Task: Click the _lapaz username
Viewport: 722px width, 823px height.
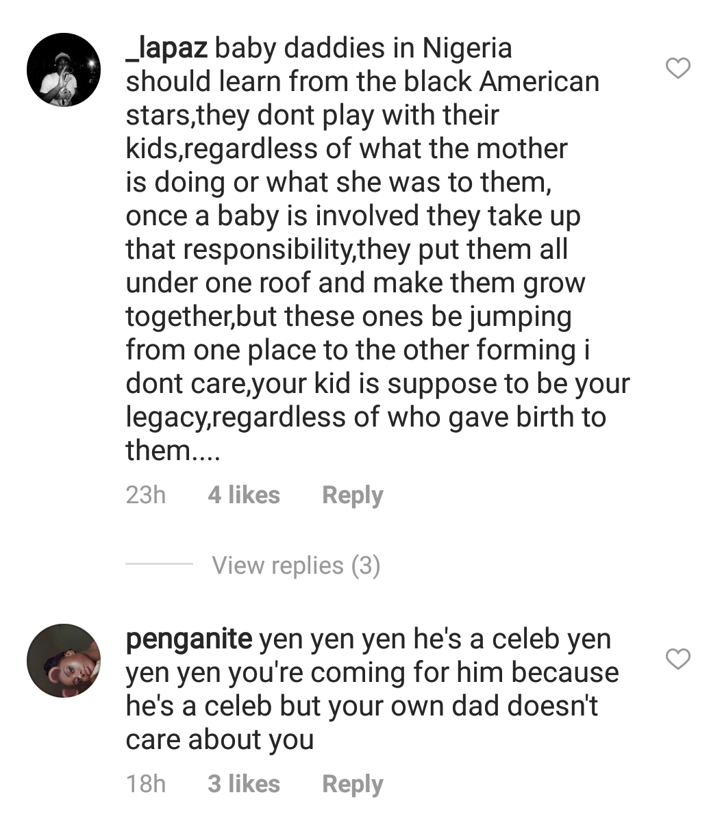Action: click(168, 49)
